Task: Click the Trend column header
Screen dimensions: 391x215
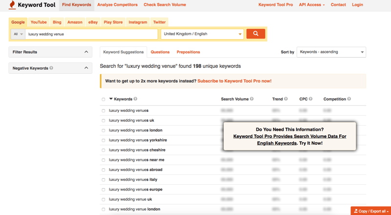Action: [277, 99]
